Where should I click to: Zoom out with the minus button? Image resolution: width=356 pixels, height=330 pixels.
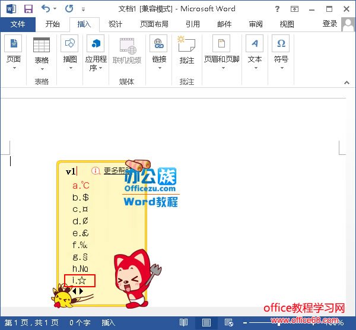tap(244, 322)
